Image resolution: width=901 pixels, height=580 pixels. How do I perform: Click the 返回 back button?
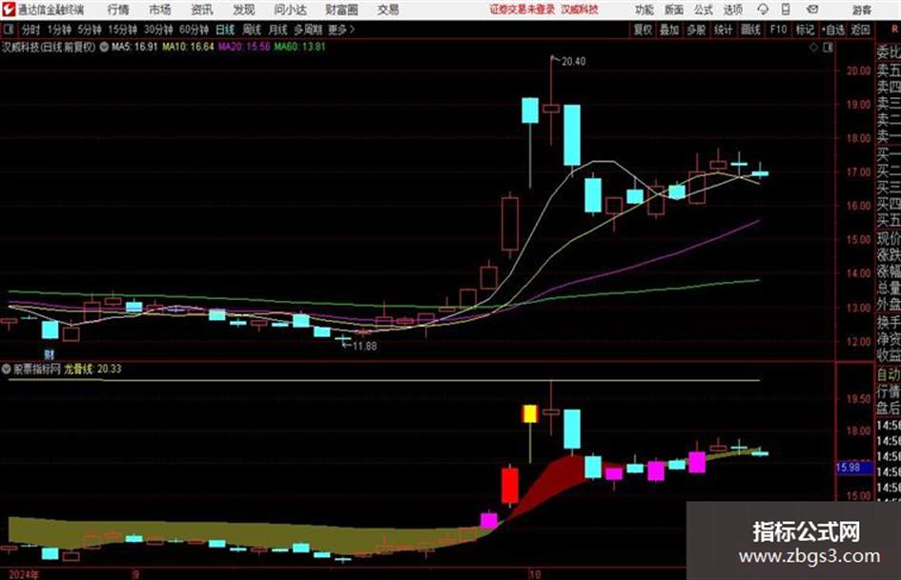[x=860, y=30]
